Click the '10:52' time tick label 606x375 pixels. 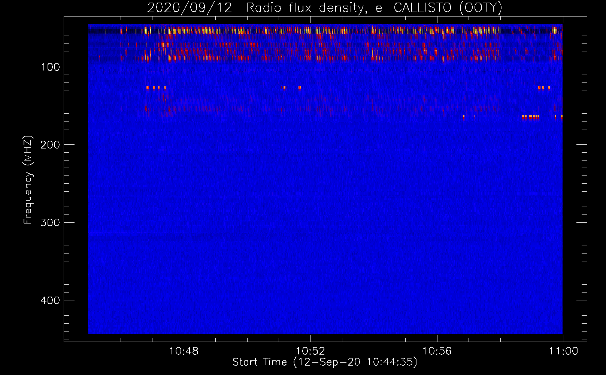tap(310, 351)
